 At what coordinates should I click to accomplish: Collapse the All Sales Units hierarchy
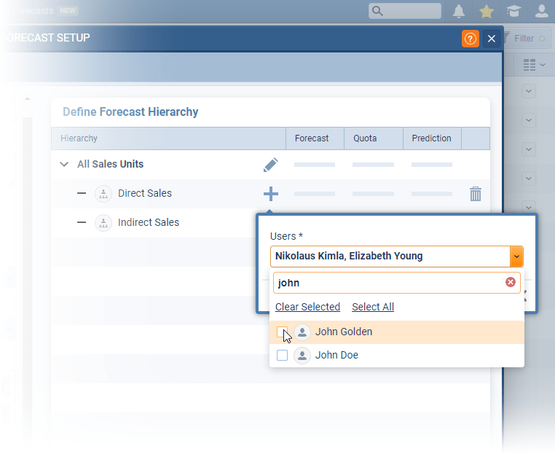tap(64, 165)
